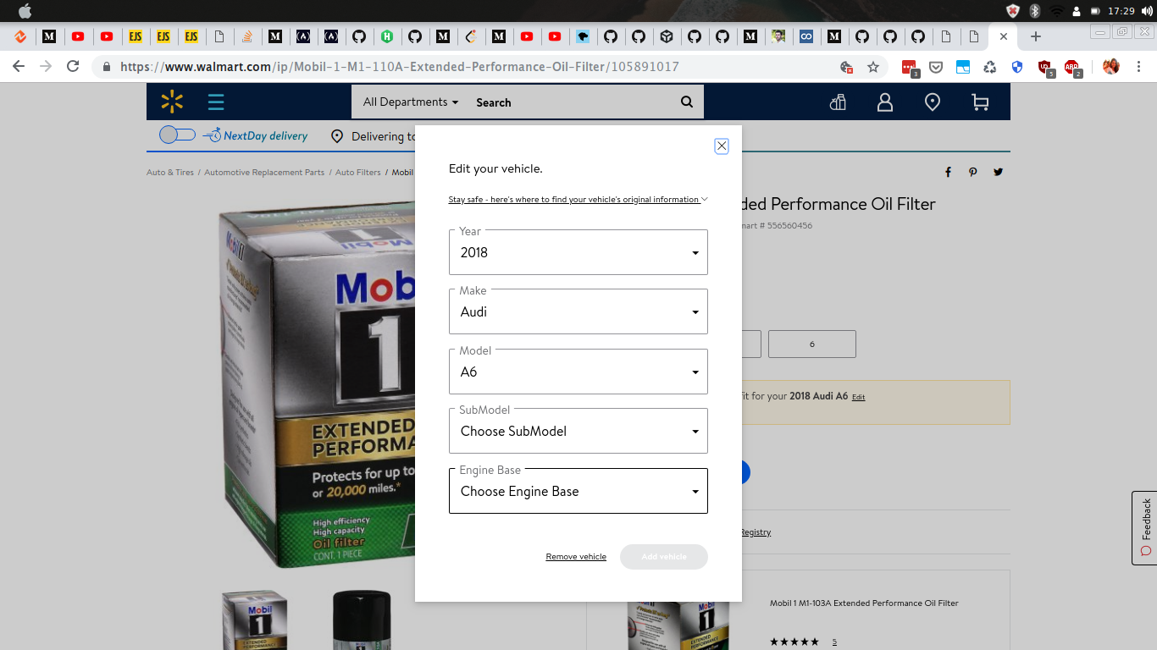
Task: Click the blocked cookies icon in address bar
Action: click(x=846, y=67)
